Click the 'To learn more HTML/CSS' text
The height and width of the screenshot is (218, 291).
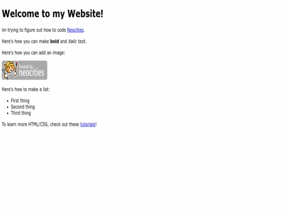(40, 124)
